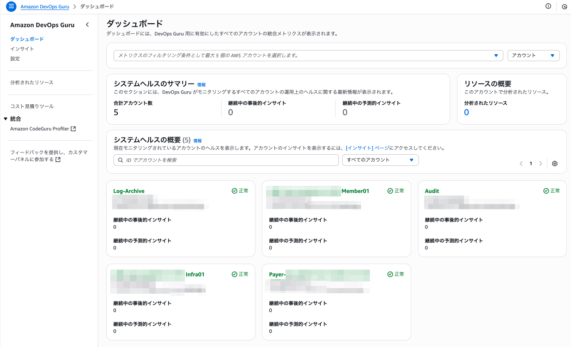Open the Infra01 account card title
The height and width of the screenshot is (347, 571).
pyautogui.click(x=195, y=274)
